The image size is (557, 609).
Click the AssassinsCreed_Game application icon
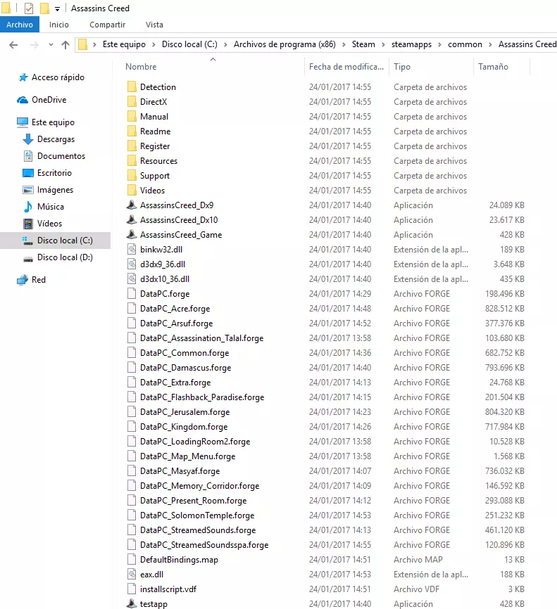[x=132, y=234]
